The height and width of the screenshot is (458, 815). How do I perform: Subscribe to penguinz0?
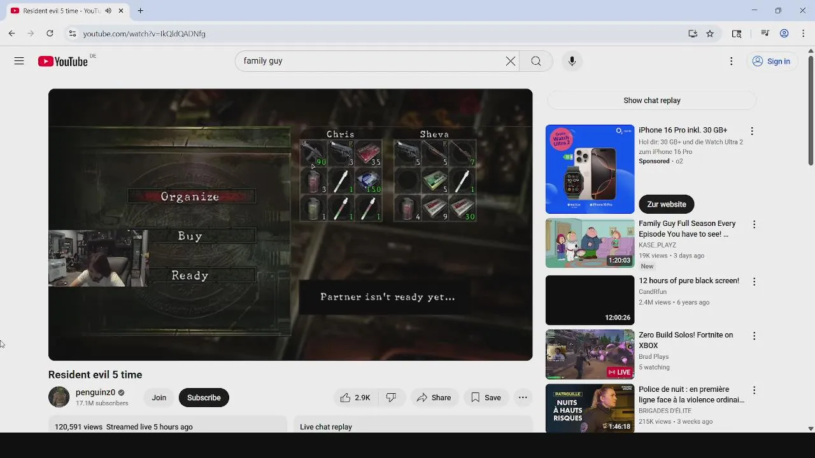(x=204, y=398)
